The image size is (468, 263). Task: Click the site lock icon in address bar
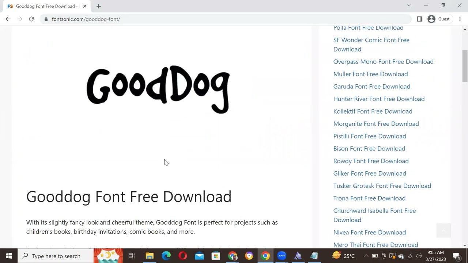46,19
